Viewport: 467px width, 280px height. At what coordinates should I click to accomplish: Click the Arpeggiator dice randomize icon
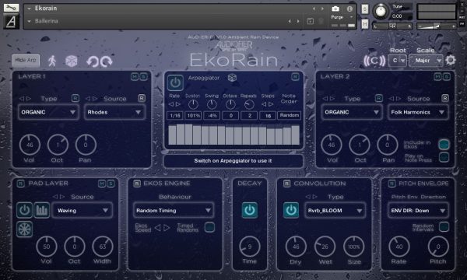coord(232,78)
